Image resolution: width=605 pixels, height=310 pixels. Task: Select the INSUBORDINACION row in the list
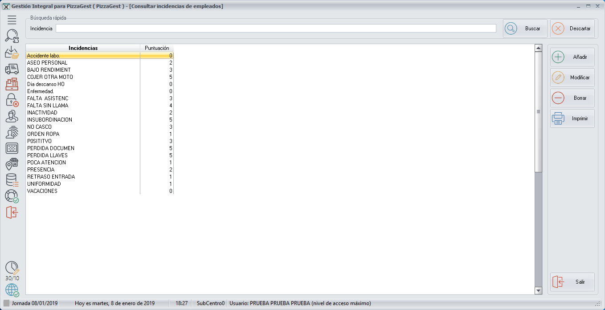(x=49, y=120)
